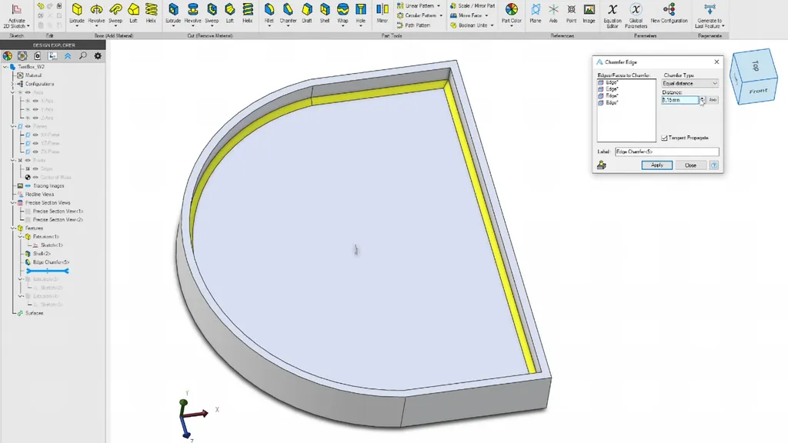The image size is (788, 443).
Task: Select the Hole tool
Action: pos(361,14)
